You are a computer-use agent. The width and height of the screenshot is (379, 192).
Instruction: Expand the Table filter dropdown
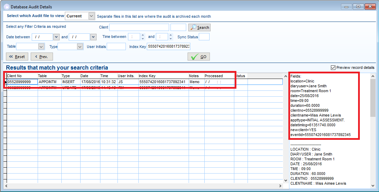coord(41,47)
